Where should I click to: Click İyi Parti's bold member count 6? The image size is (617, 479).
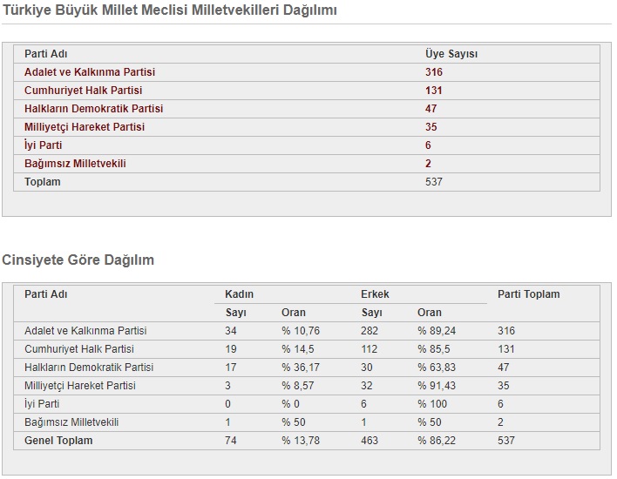428,145
